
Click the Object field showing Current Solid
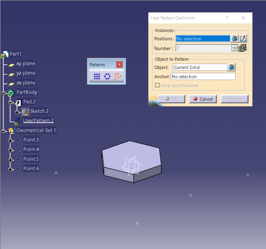200,67
